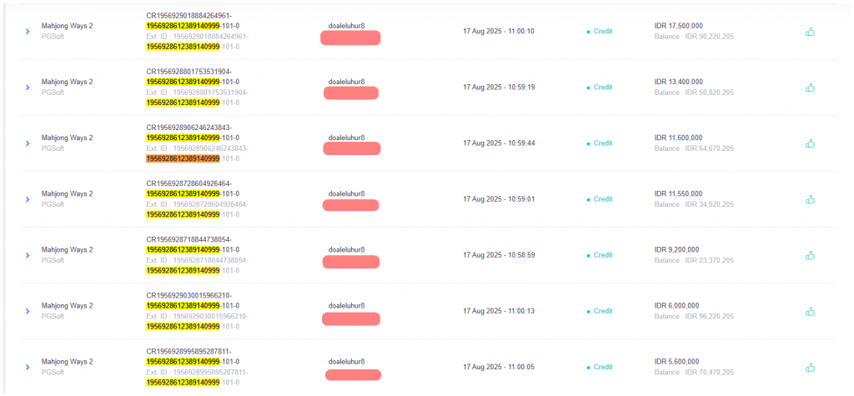
Task: Expand the row timed 11:00:10
Action: click(x=28, y=32)
